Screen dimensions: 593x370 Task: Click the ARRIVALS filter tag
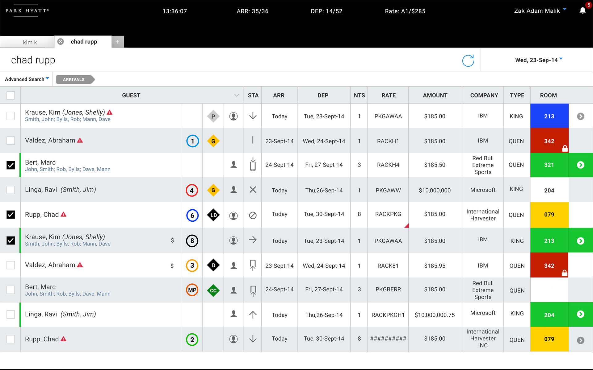point(74,80)
